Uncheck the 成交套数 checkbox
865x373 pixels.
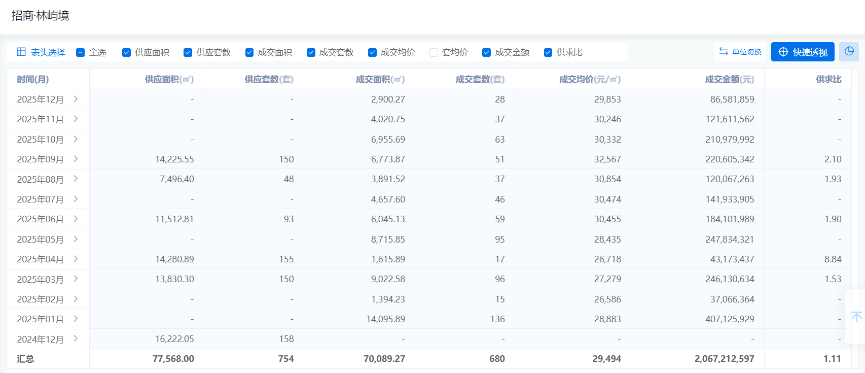[311, 52]
